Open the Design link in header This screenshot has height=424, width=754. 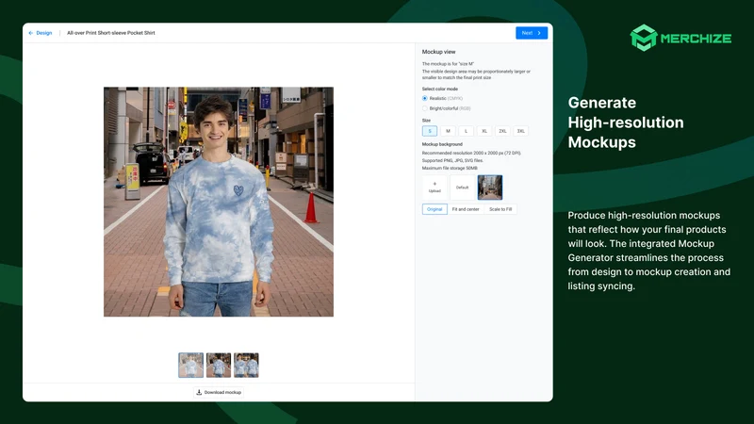[43, 33]
